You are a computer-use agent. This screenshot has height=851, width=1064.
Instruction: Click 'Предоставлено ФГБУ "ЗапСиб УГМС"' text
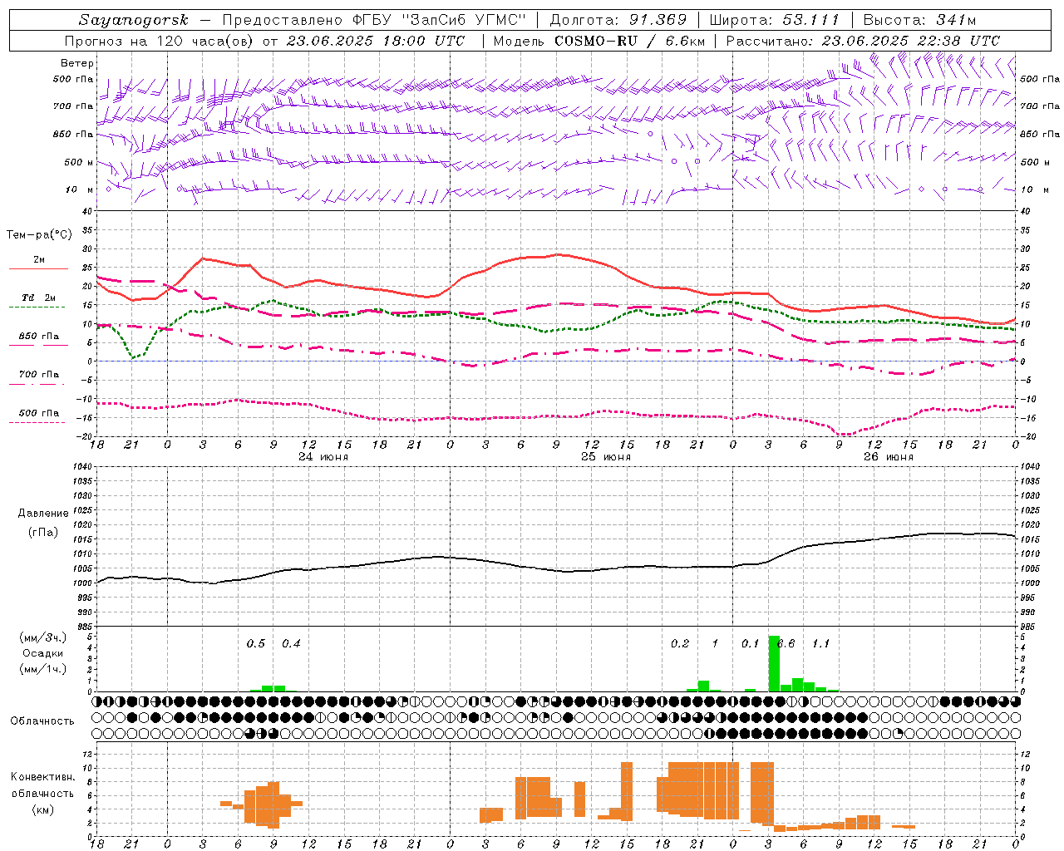point(374,20)
